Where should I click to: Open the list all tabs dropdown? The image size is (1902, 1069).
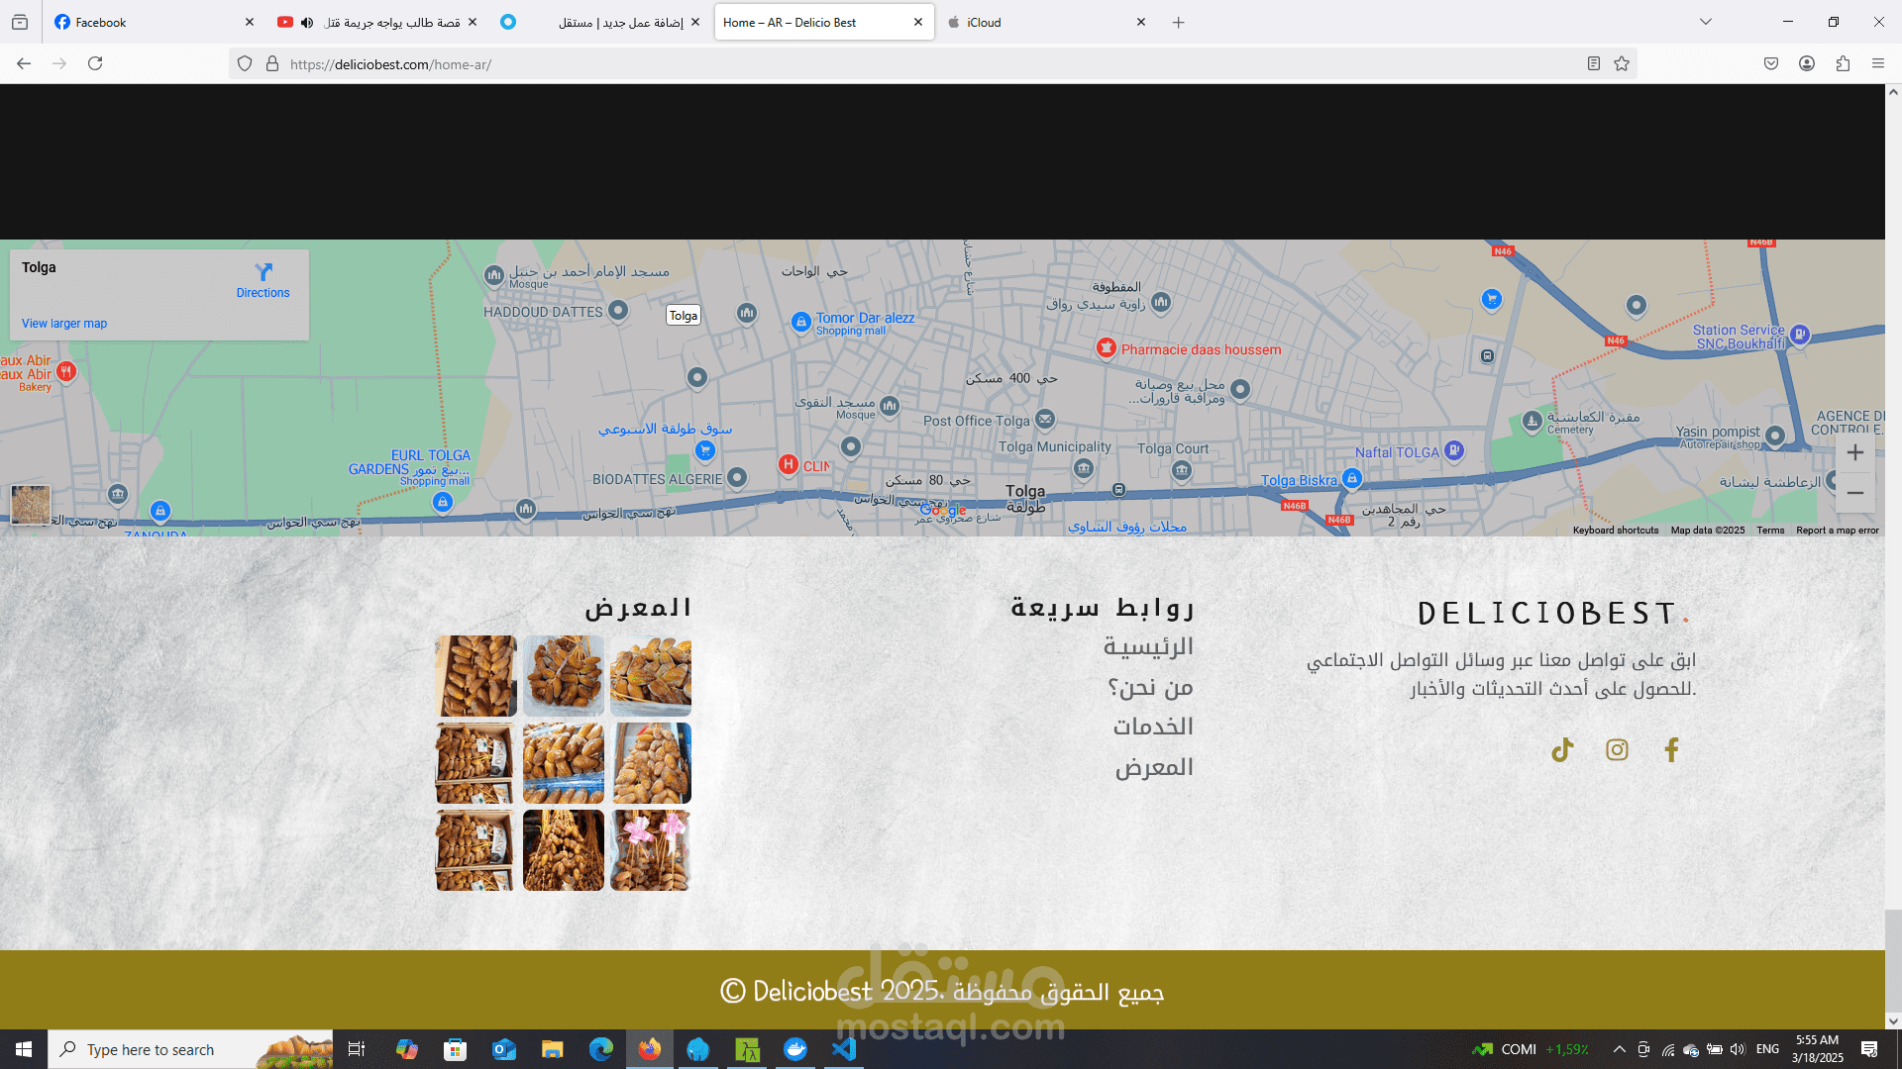tap(1705, 22)
